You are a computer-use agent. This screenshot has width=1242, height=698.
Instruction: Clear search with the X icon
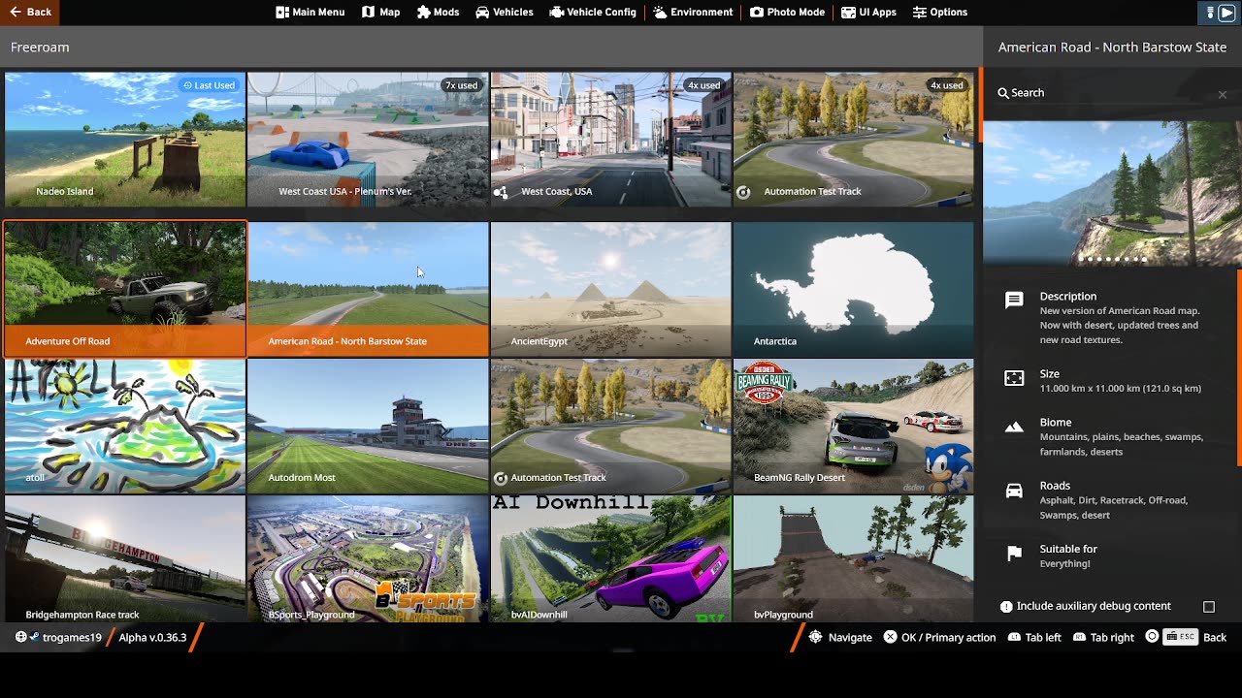click(x=1223, y=94)
